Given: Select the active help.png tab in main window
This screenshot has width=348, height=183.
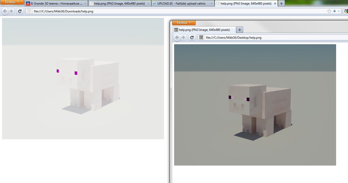Looking at the screenshot, I should [x=246, y=4].
